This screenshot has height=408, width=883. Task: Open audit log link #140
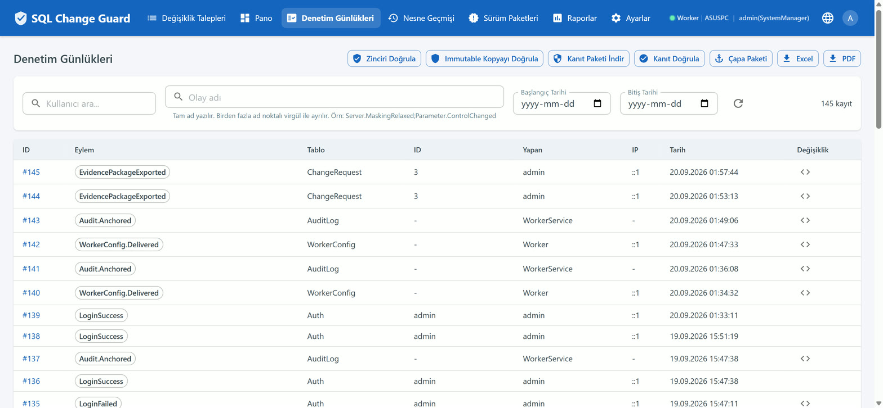pyautogui.click(x=31, y=293)
